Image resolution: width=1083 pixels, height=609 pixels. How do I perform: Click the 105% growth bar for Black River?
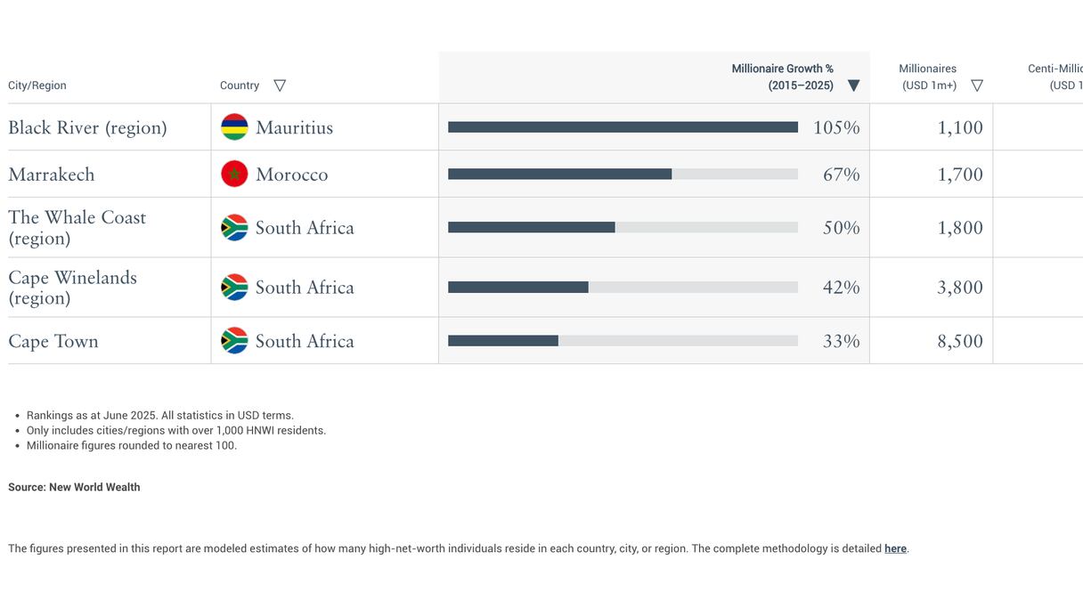[623, 127]
